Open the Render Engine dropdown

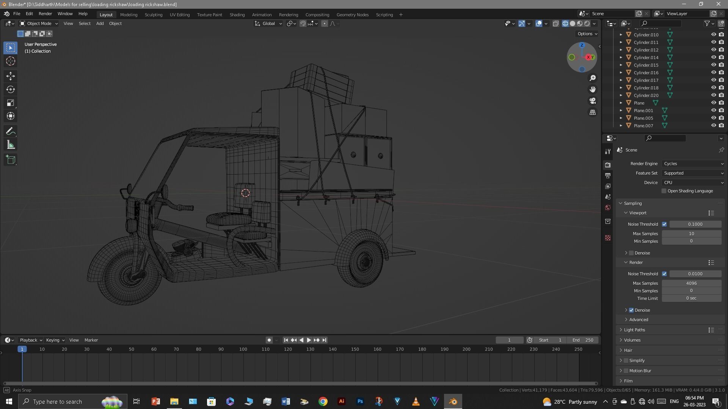click(693, 164)
